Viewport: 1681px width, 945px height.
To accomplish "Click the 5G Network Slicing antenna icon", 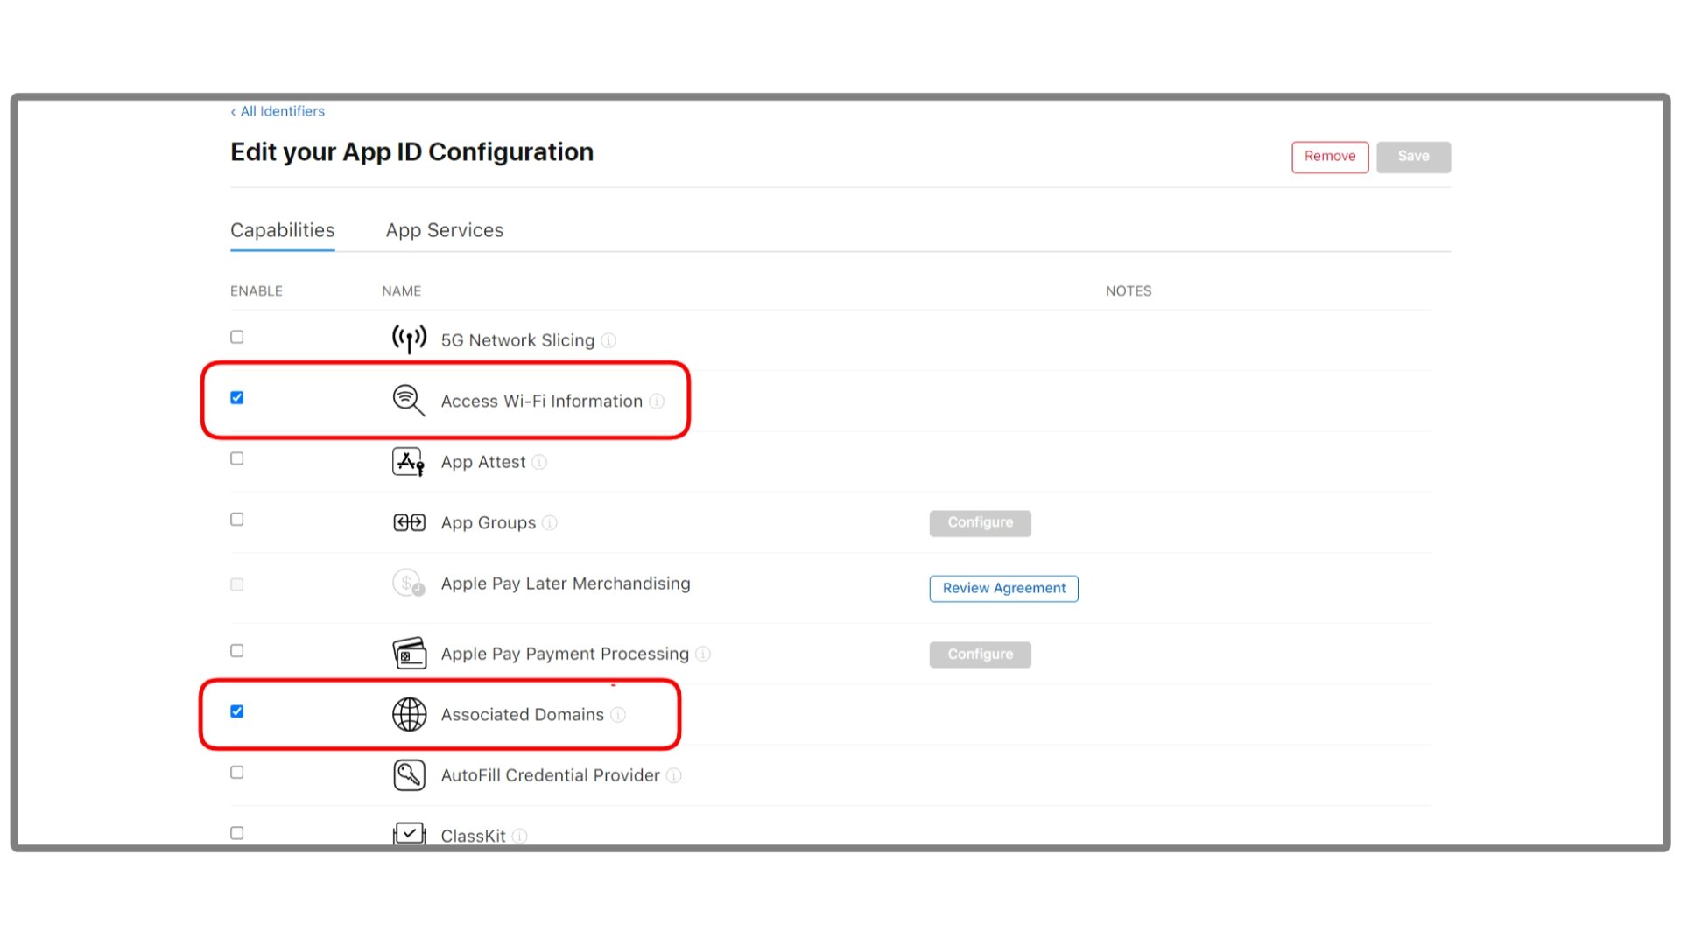I will click(408, 339).
